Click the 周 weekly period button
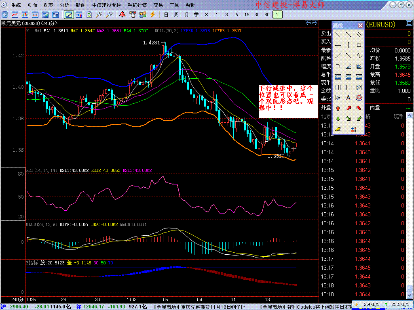 click(176, 15)
